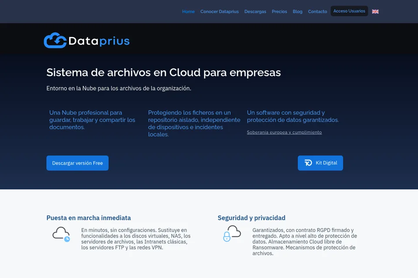418x278 pixels.
Task: Click the Acceso Usuarios button
Action: coord(349,11)
